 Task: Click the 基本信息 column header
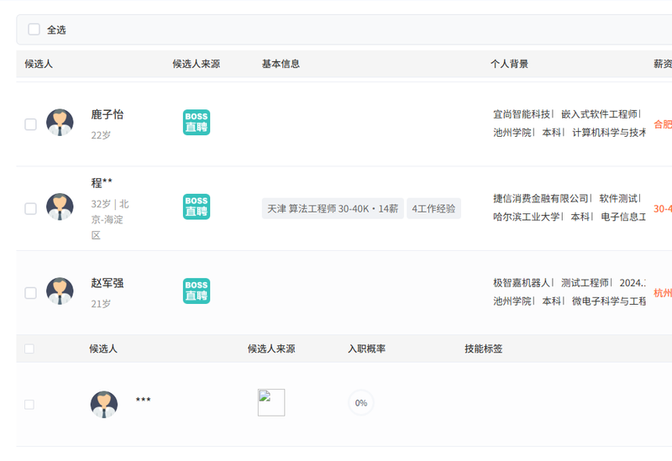(281, 64)
